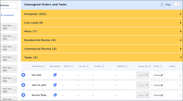Toggle the Map view switch
Image resolution: width=183 pixels, height=101 pixels.
point(177,4)
